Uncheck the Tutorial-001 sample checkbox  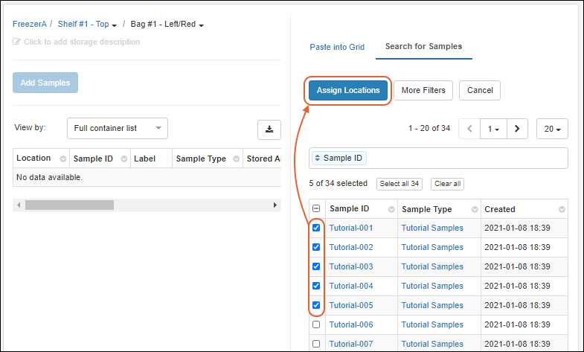click(316, 228)
